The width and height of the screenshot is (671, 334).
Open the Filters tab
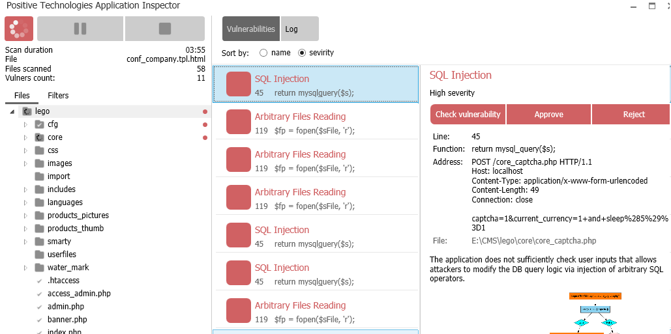58,96
